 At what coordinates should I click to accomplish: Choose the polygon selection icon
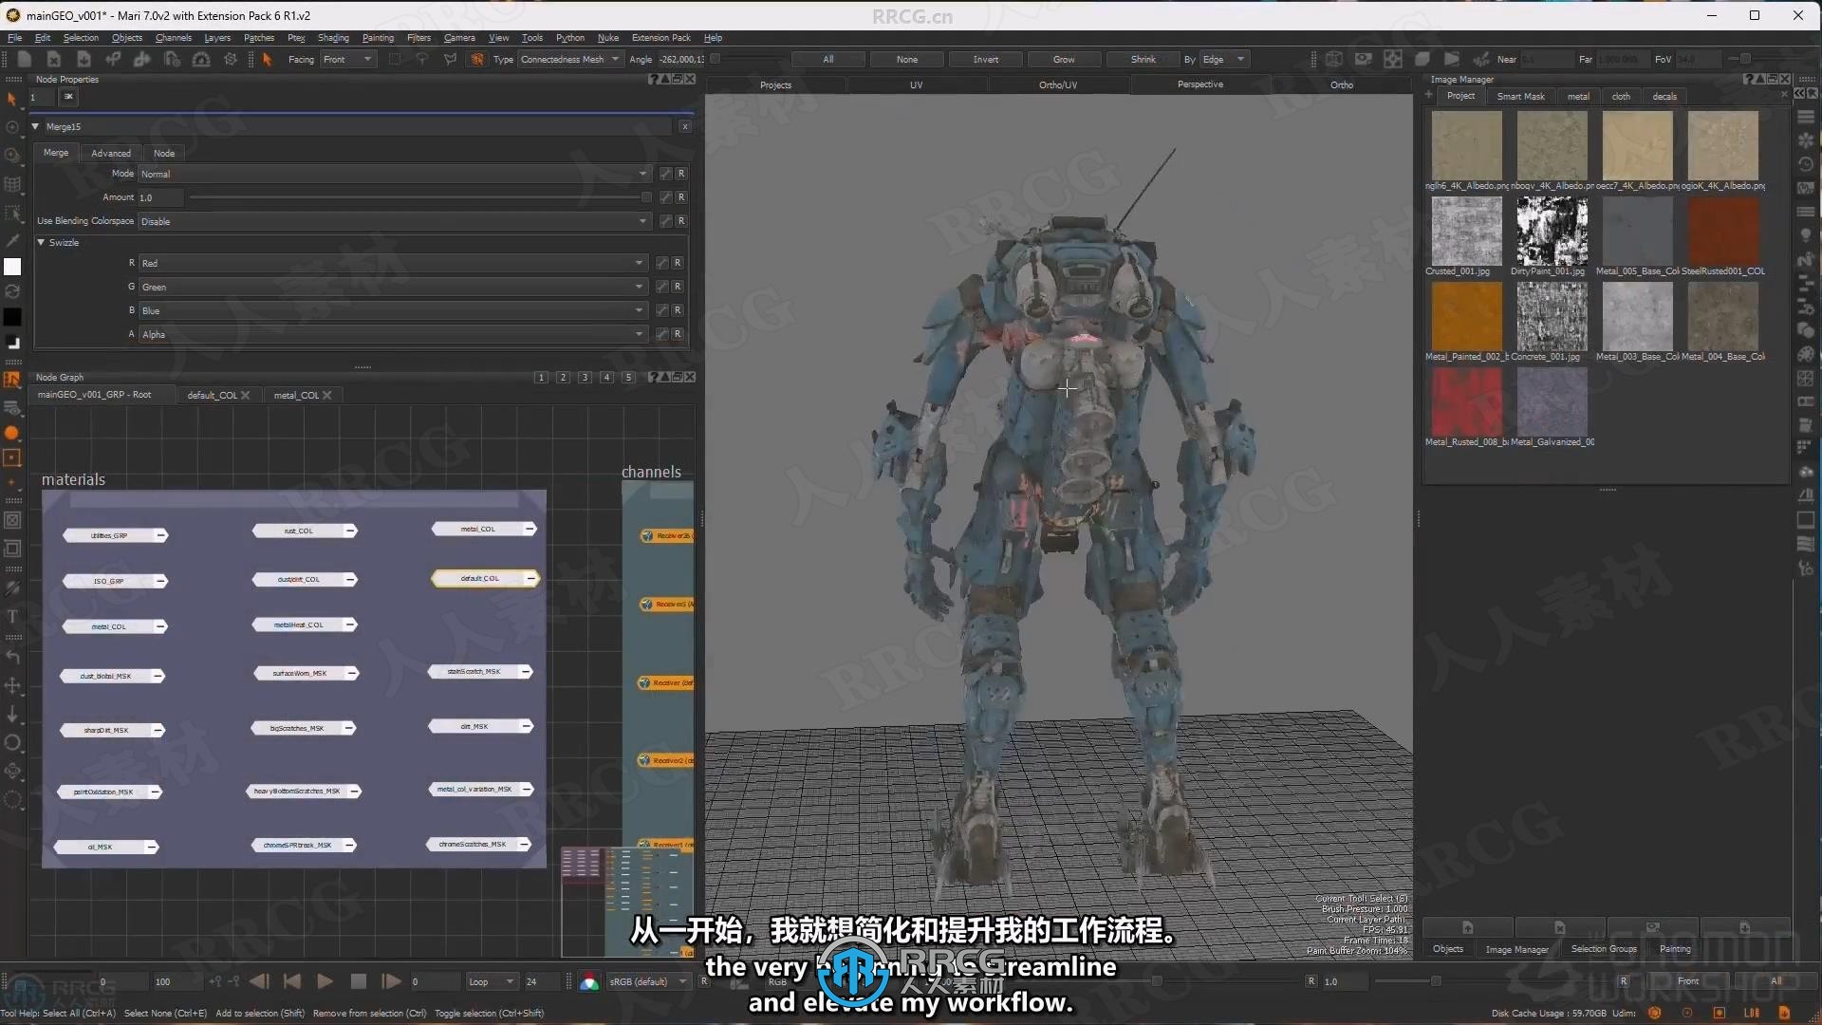[450, 59]
